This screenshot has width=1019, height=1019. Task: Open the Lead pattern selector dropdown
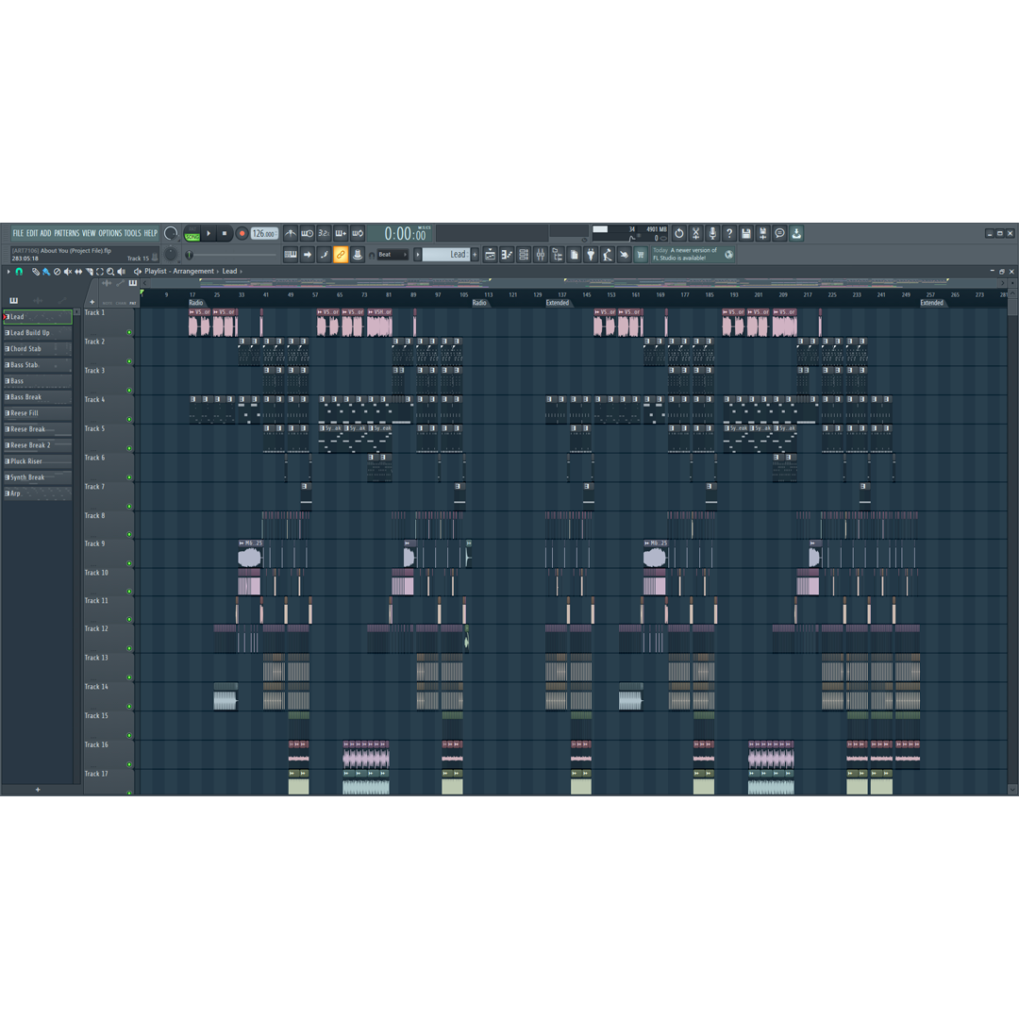445,255
